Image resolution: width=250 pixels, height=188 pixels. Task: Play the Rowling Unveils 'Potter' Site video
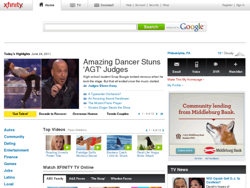pyautogui.click(x=58, y=143)
